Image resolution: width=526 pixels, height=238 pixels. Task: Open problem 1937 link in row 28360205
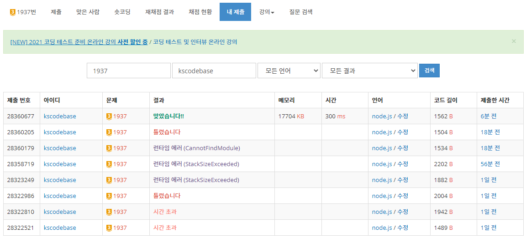[x=120, y=132]
